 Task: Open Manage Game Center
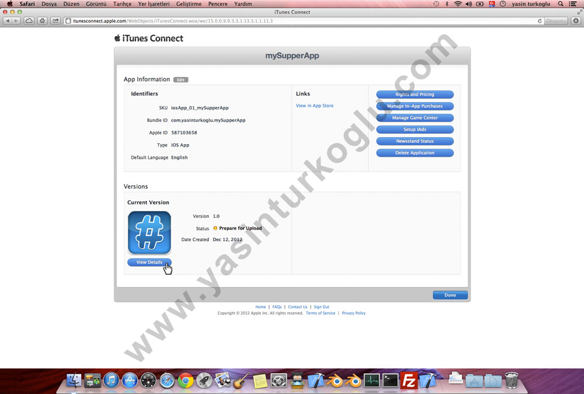(415, 118)
